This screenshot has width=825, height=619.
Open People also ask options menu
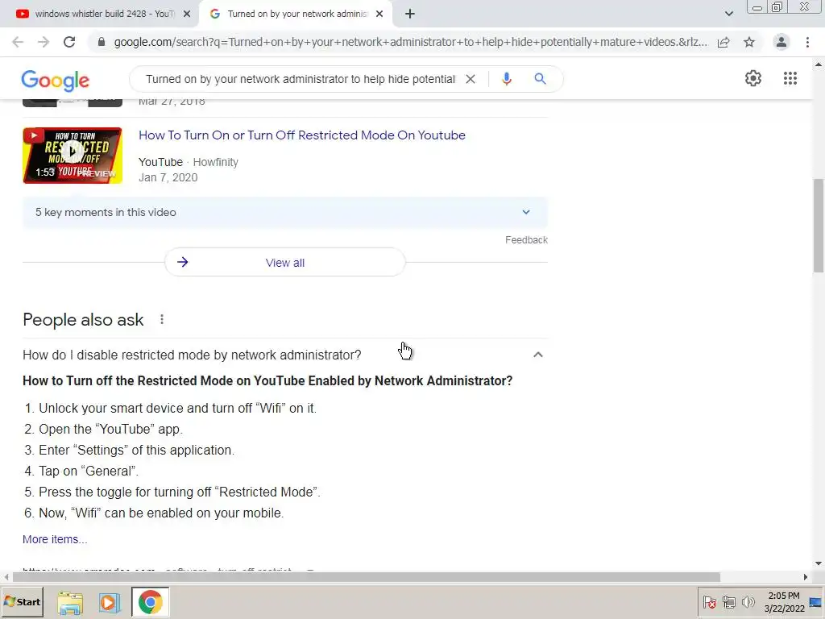tap(162, 319)
